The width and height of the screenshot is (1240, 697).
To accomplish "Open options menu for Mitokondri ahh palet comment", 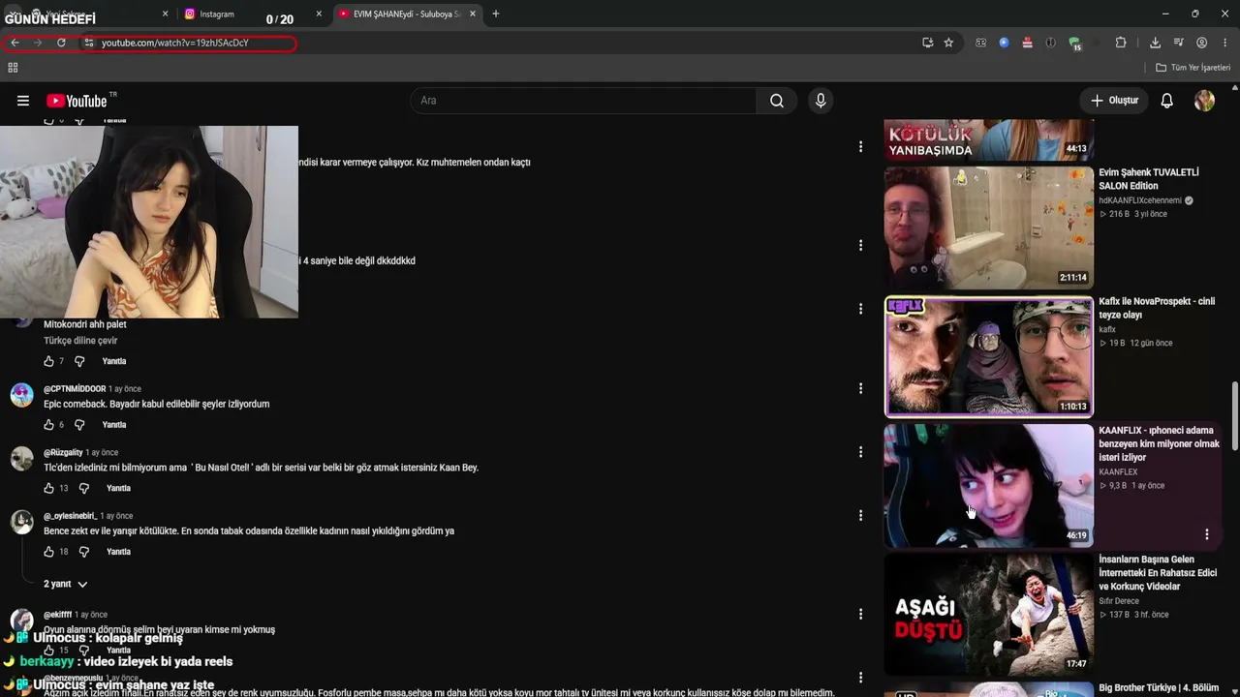I will pyautogui.click(x=860, y=309).
